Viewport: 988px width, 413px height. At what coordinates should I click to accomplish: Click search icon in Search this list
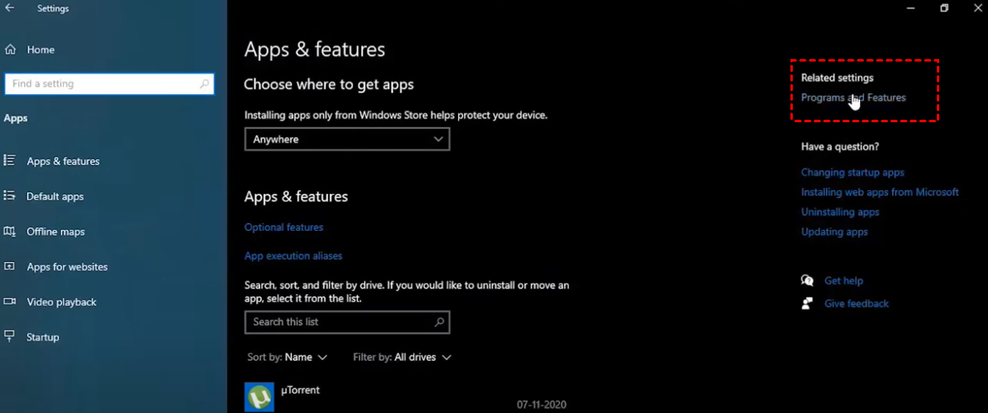pos(439,322)
